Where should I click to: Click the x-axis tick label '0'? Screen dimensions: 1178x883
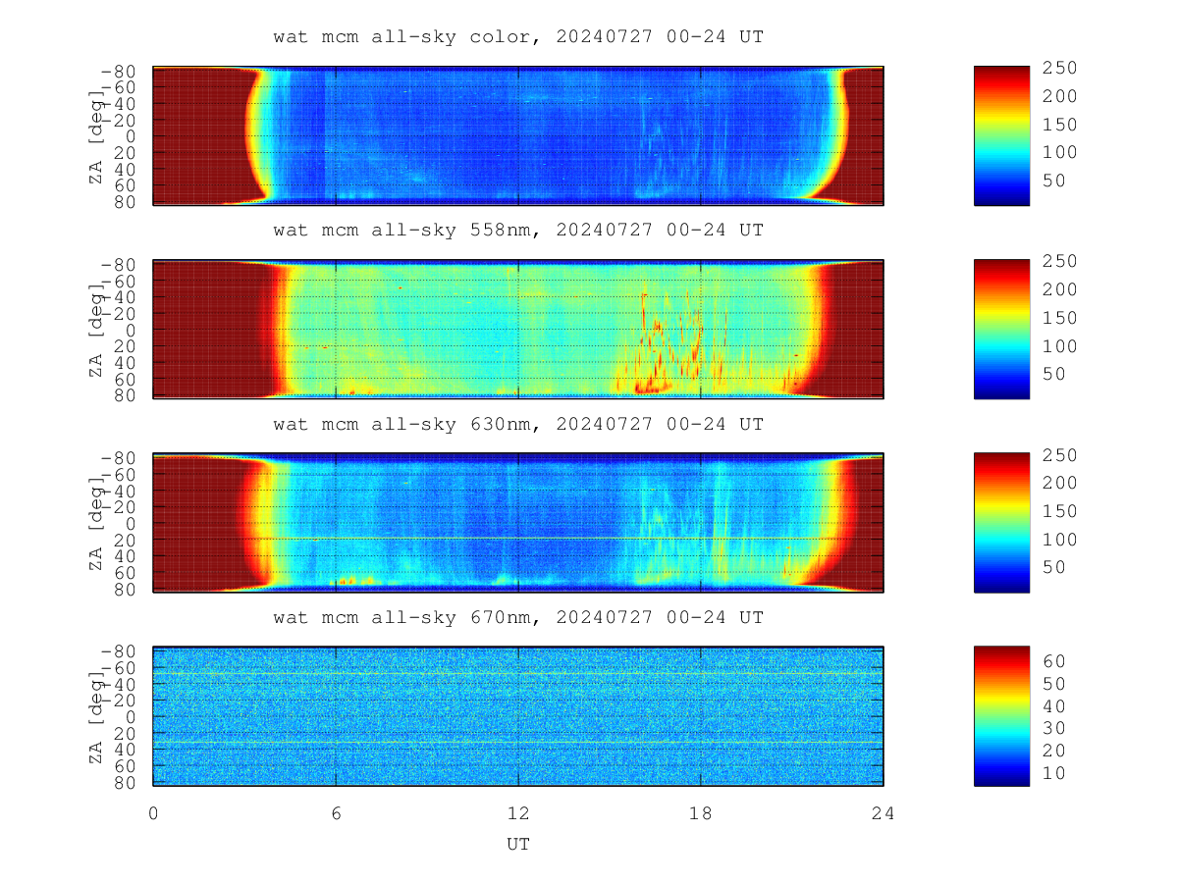pos(153,812)
